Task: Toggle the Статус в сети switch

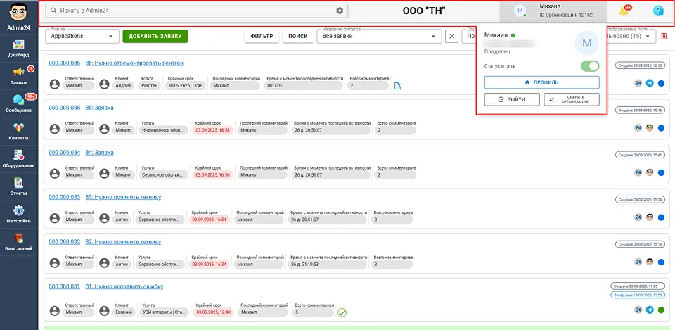Action: [590, 66]
